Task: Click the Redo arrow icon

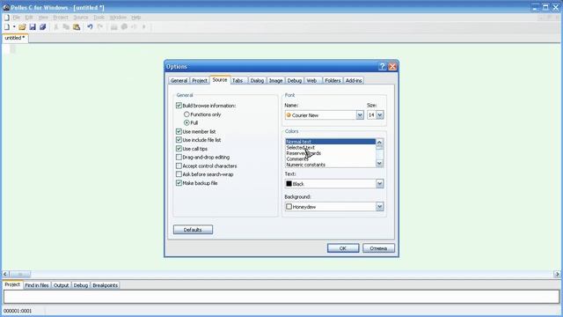Action: [x=100, y=27]
